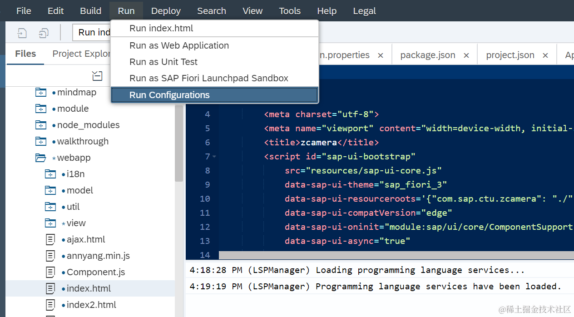574x317 pixels.
Task: Select Run as Web Application
Action: 214,45
